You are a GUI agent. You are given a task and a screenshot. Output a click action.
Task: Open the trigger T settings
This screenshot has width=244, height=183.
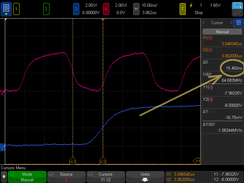click(x=183, y=9)
